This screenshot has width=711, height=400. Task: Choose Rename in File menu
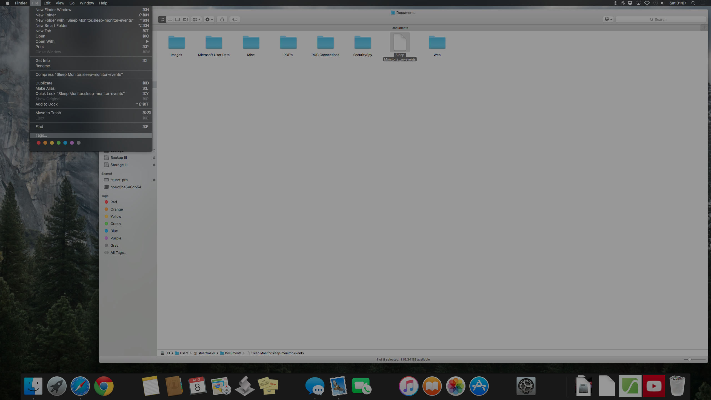click(x=91, y=66)
